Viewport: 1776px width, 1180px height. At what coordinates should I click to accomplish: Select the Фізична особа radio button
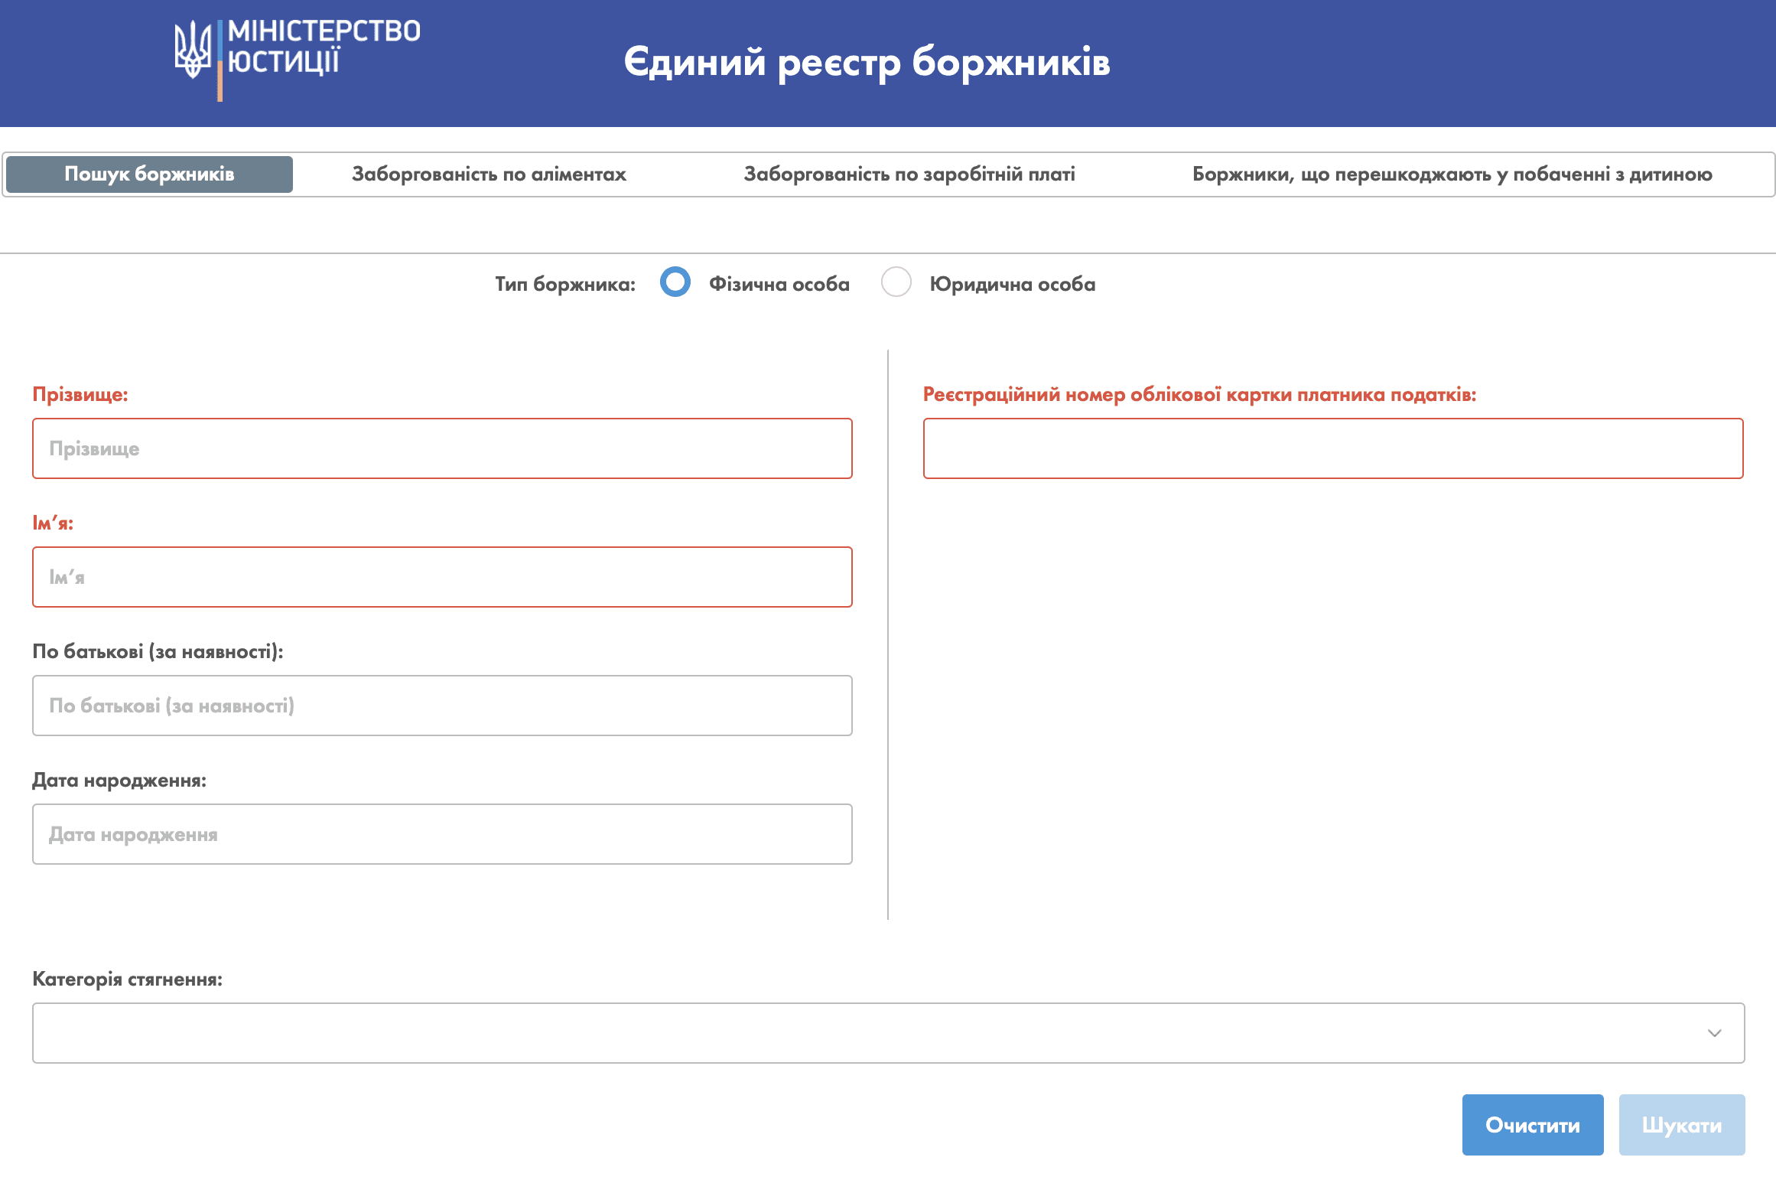(x=675, y=282)
